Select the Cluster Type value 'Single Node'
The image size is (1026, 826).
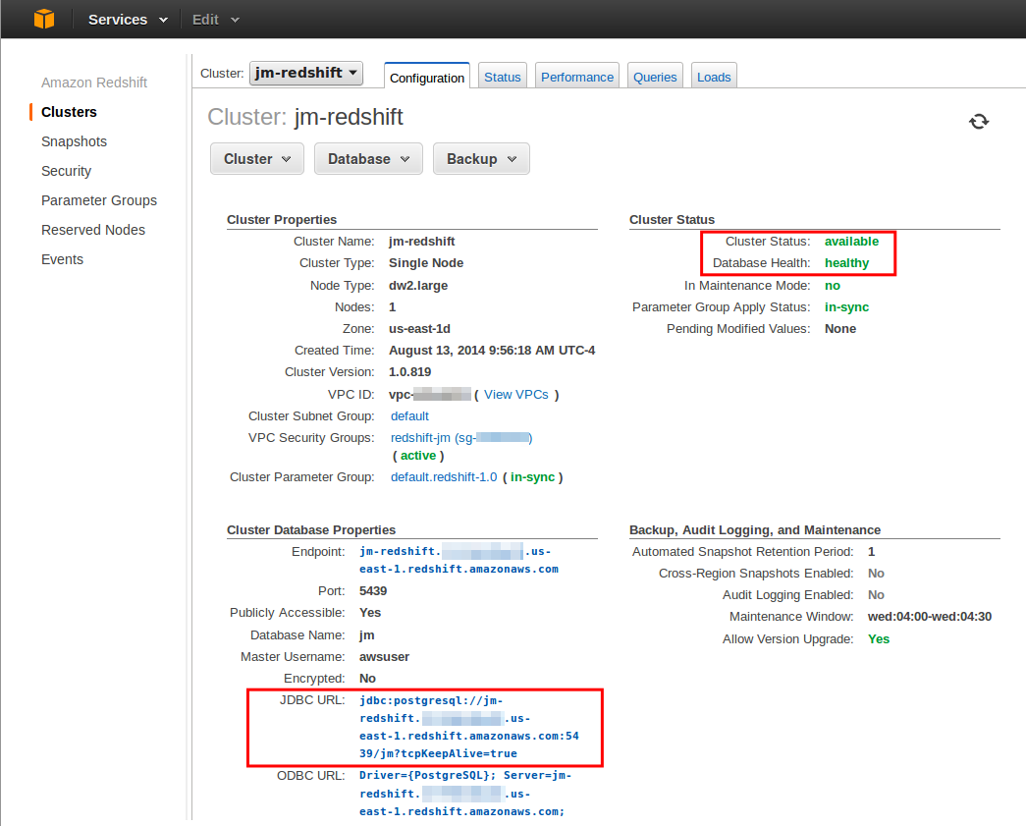(426, 263)
